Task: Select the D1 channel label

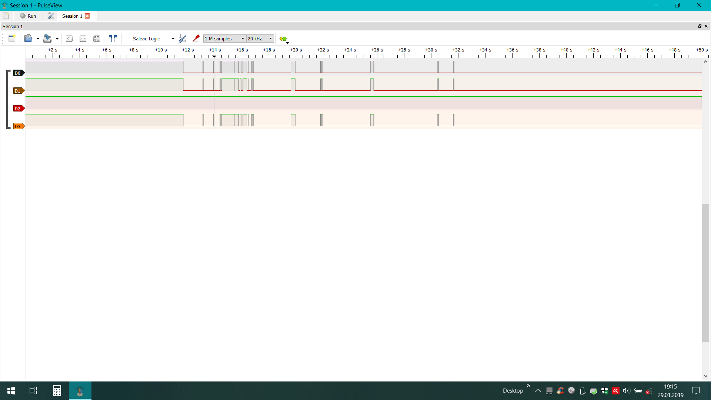Action: coord(19,91)
